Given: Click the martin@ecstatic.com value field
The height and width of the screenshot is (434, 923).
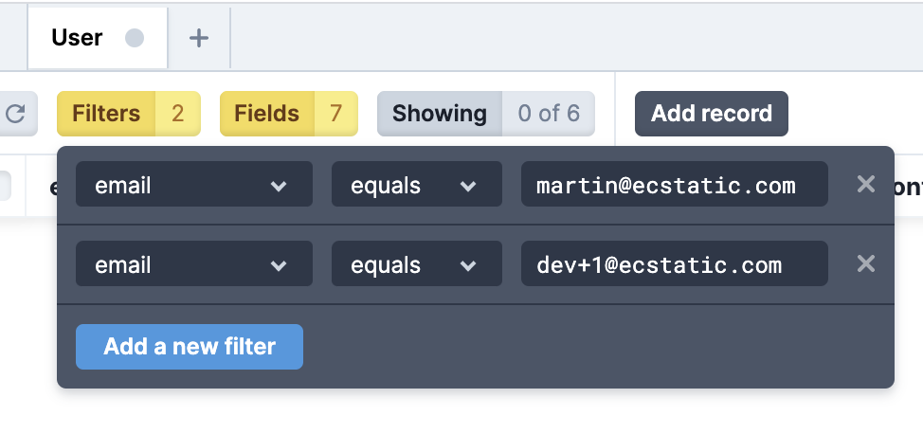Looking at the screenshot, I should 674,184.
